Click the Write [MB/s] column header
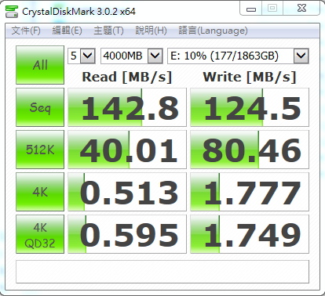Image resolution: width=325 pixels, height=296 pixels. pos(250,78)
